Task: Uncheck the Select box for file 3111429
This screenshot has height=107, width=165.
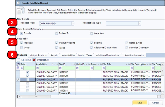Action: [28, 76]
